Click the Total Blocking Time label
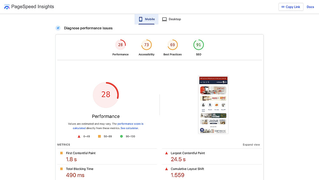This screenshot has height=180, width=319. point(79,169)
